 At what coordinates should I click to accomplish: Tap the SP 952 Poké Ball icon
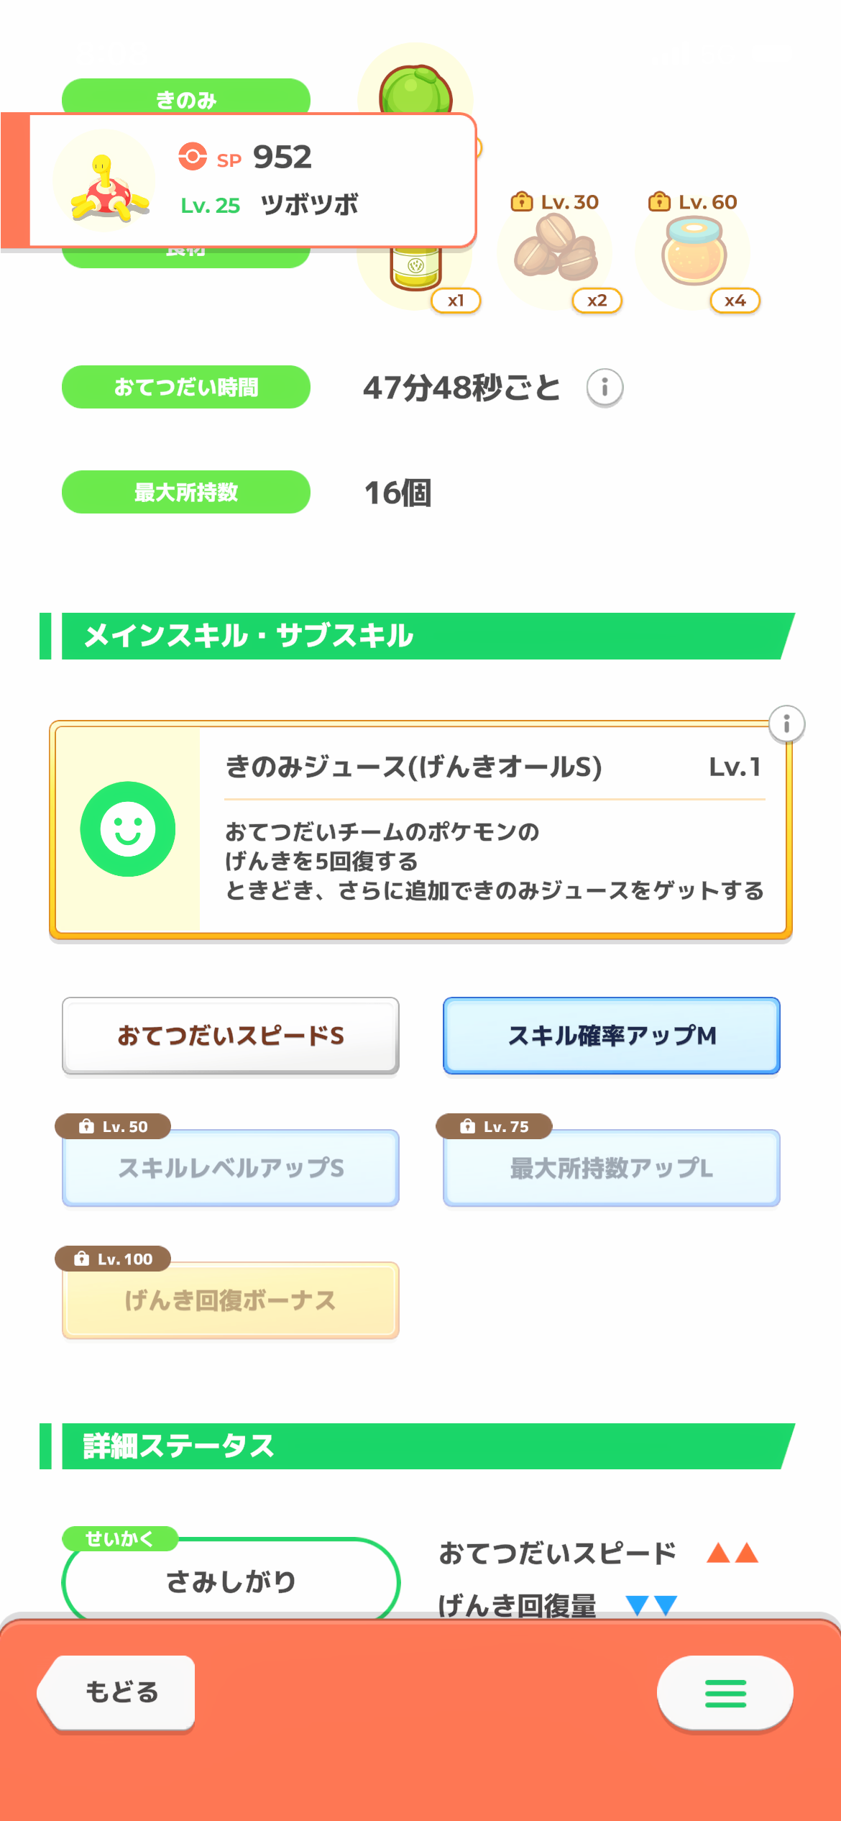pos(193,156)
